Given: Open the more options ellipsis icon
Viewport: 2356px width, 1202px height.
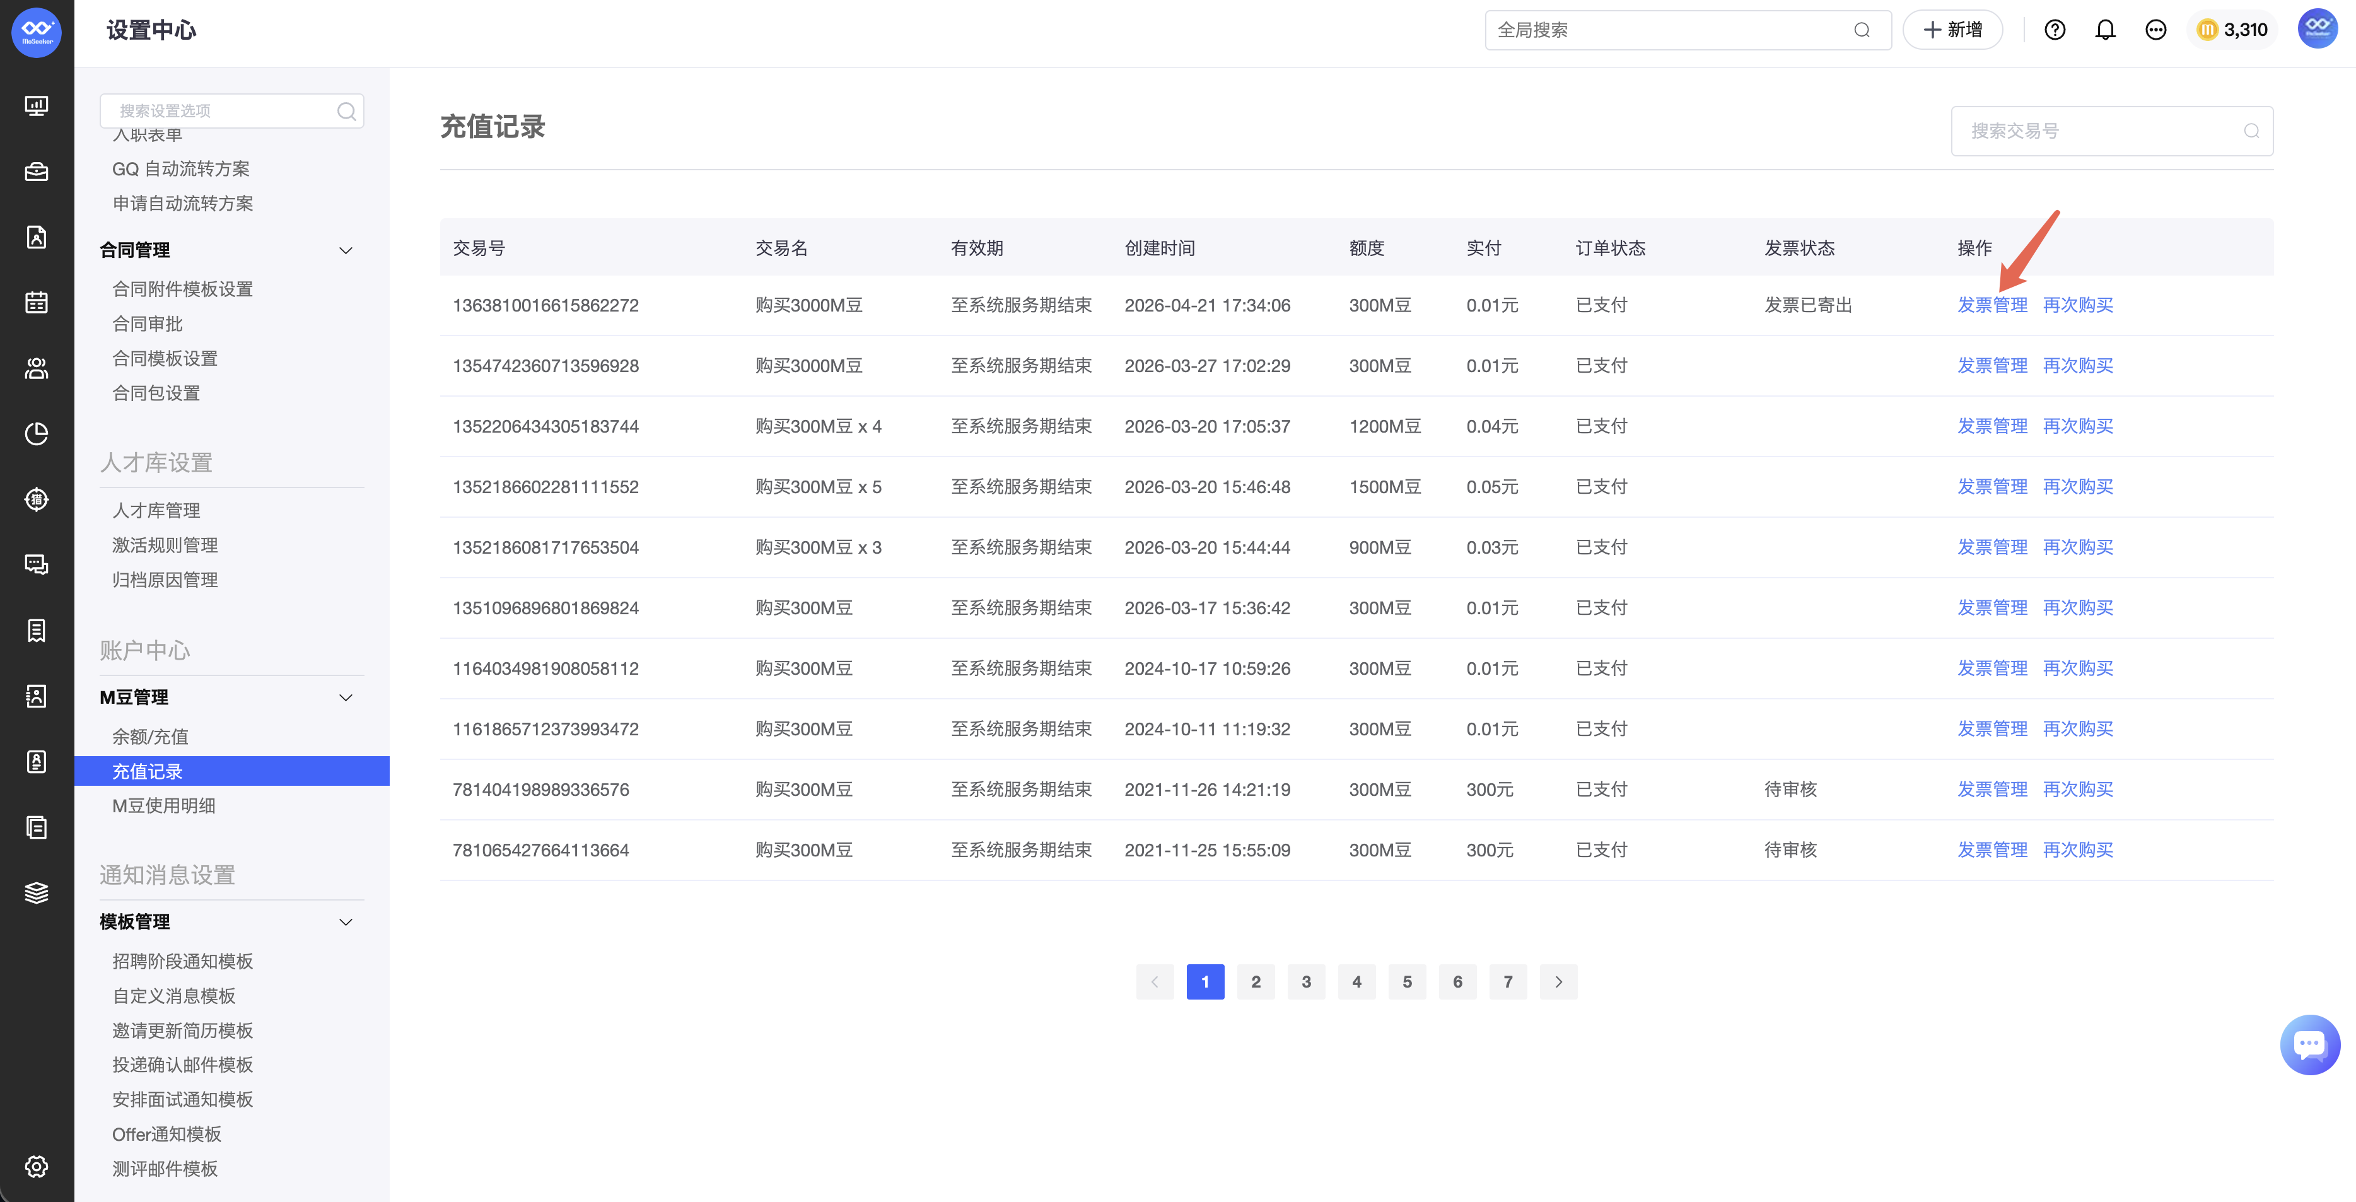Looking at the screenshot, I should [x=2155, y=30].
